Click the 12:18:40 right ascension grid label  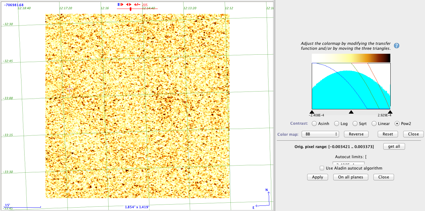24,8
